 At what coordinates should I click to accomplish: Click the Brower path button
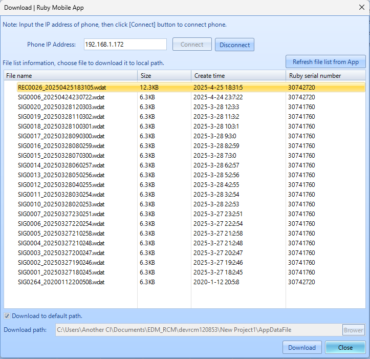click(x=353, y=330)
